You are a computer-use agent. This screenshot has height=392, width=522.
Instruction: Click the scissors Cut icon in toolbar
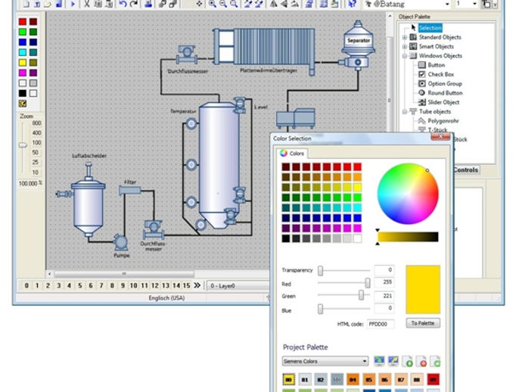[86, 4]
